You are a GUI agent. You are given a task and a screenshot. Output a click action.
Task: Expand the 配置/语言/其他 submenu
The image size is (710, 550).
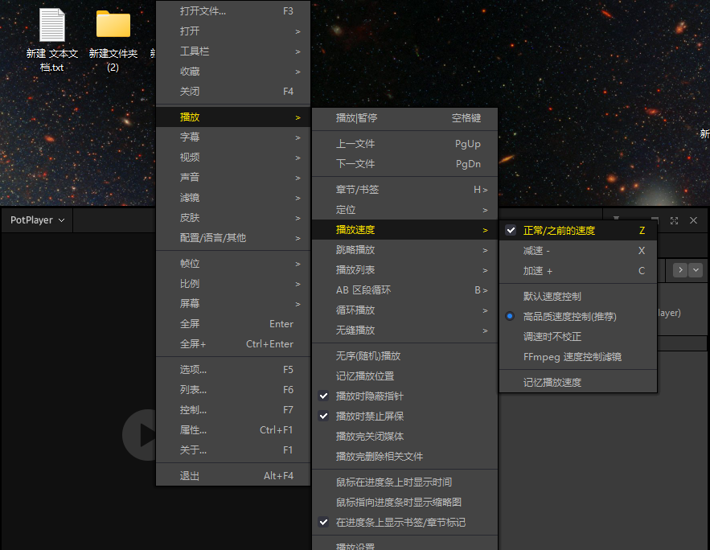point(233,238)
